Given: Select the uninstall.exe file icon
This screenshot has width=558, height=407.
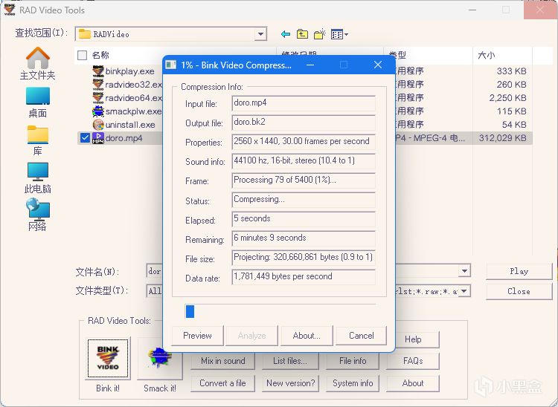Looking at the screenshot, I should (98, 125).
